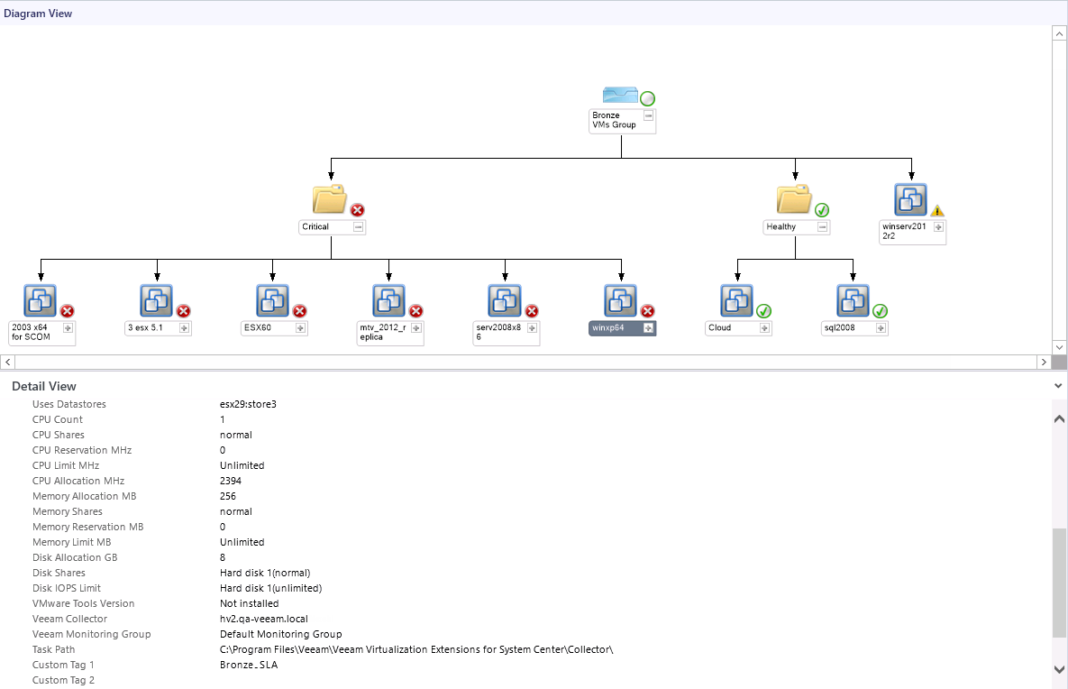The height and width of the screenshot is (689, 1068).
Task: Select the serv2008x86 VM icon
Action: (x=505, y=300)
